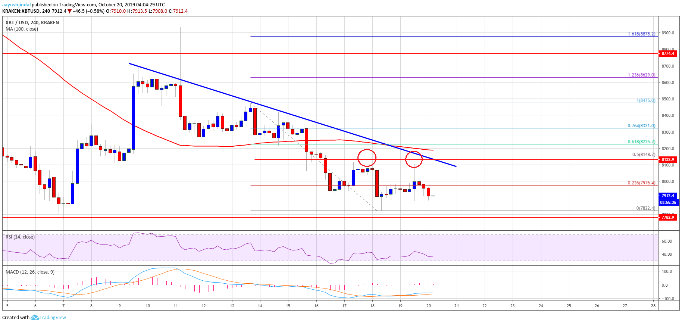Click the −46.5 (−0.58%) change value
This screenshot has width=682, height=324.
click(x=88, y=11)
